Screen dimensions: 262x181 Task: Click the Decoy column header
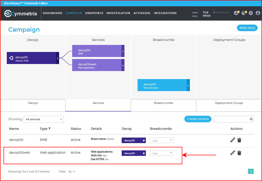127,129
